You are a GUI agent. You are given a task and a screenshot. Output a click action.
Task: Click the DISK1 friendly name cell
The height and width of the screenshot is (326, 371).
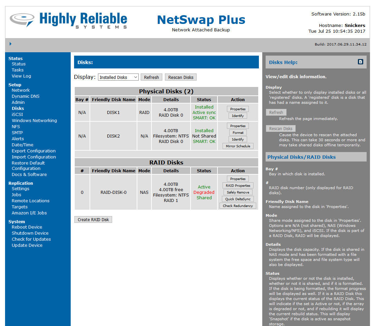tap(113, 113)
